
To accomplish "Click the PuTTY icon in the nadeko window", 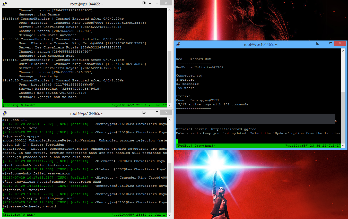I will pyautogui.click(x=4, y=4).
